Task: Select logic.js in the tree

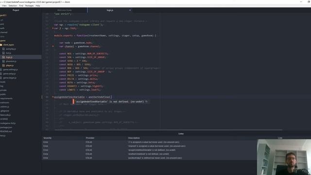Action: 9,57
